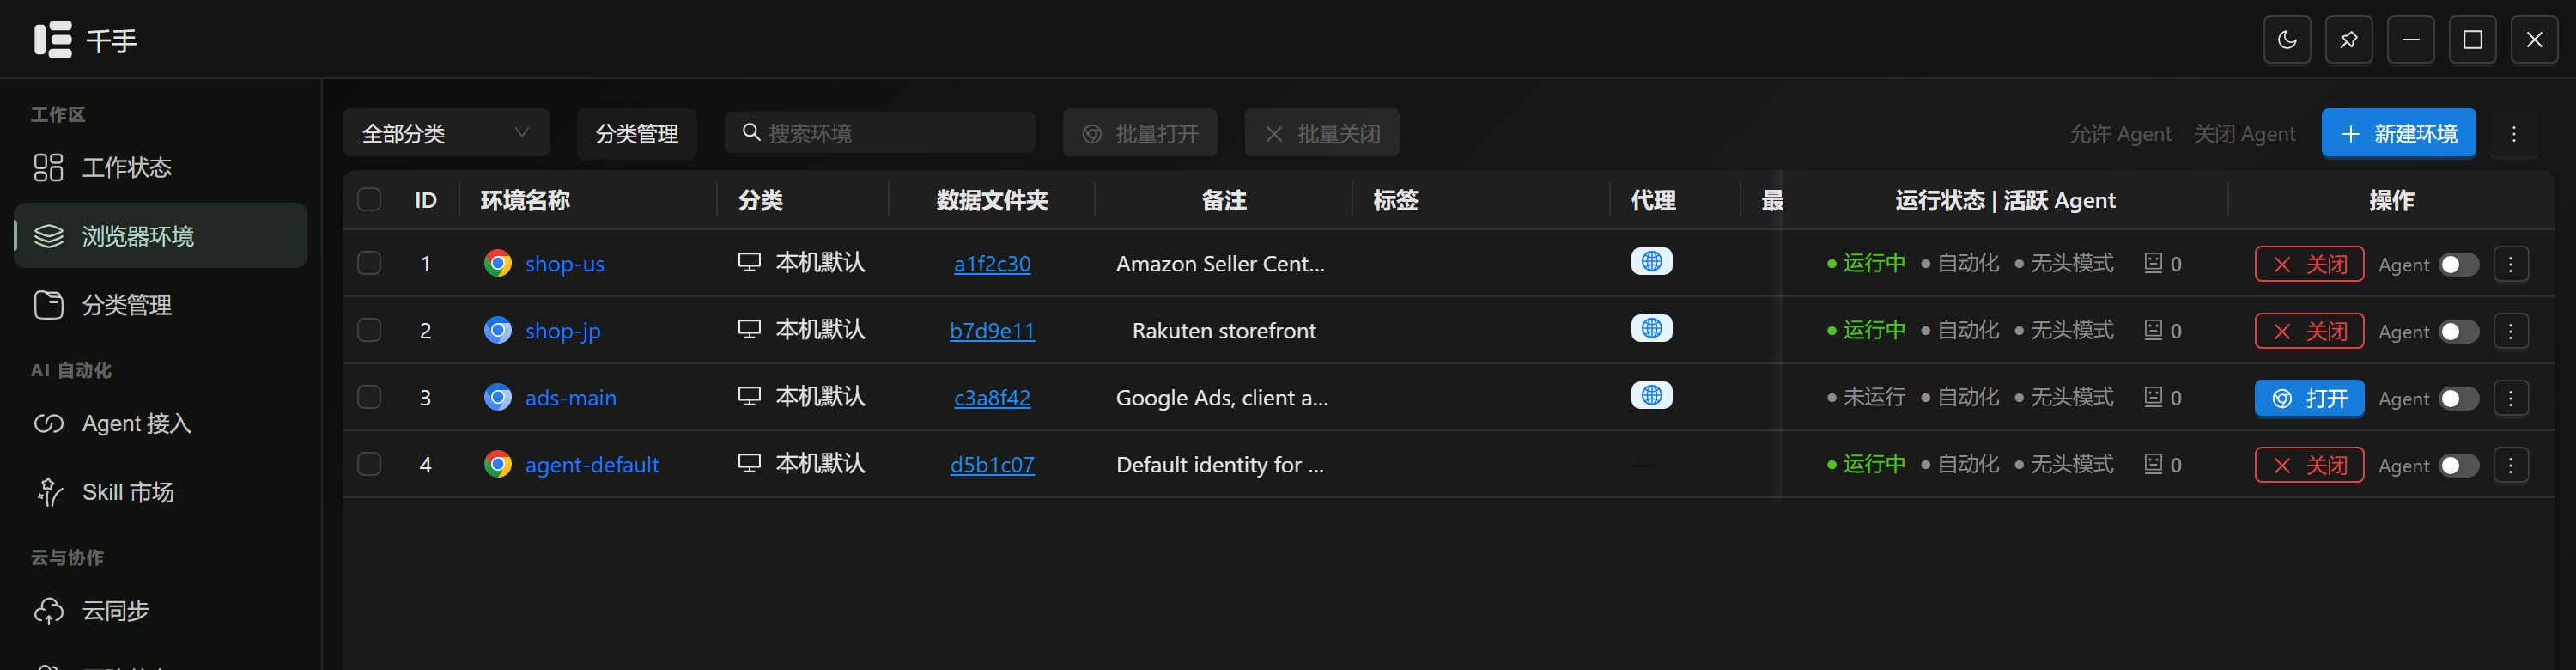Open more options menu for agent-default row
Screen dimensions: 2576x670
(2511, 465)
